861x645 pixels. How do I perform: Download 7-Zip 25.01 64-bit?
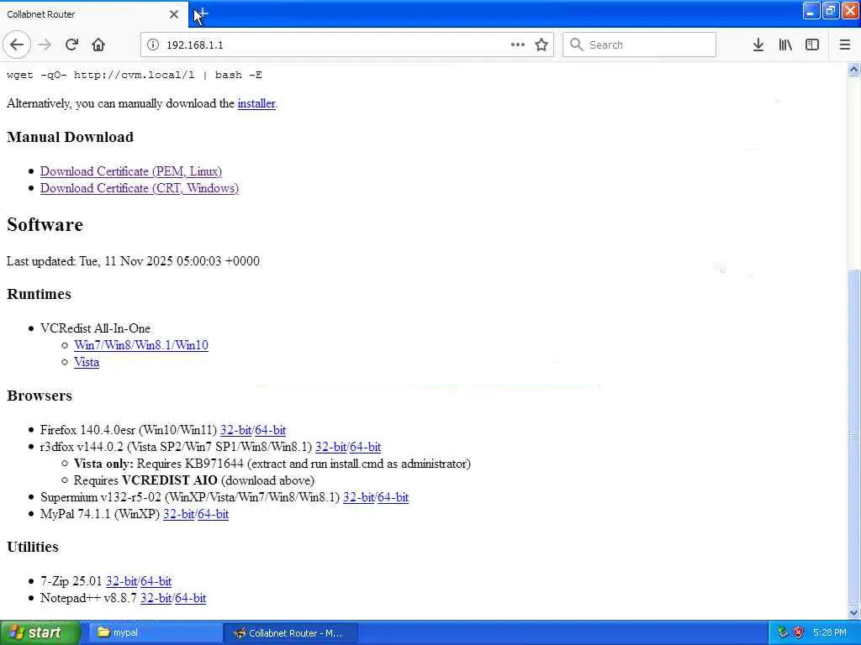(156, 581)
